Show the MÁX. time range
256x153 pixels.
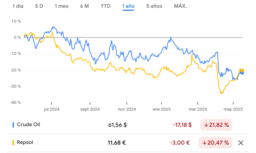point(180,6)
